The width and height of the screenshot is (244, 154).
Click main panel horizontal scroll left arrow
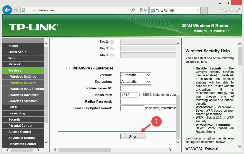click(x=55, y=150)
